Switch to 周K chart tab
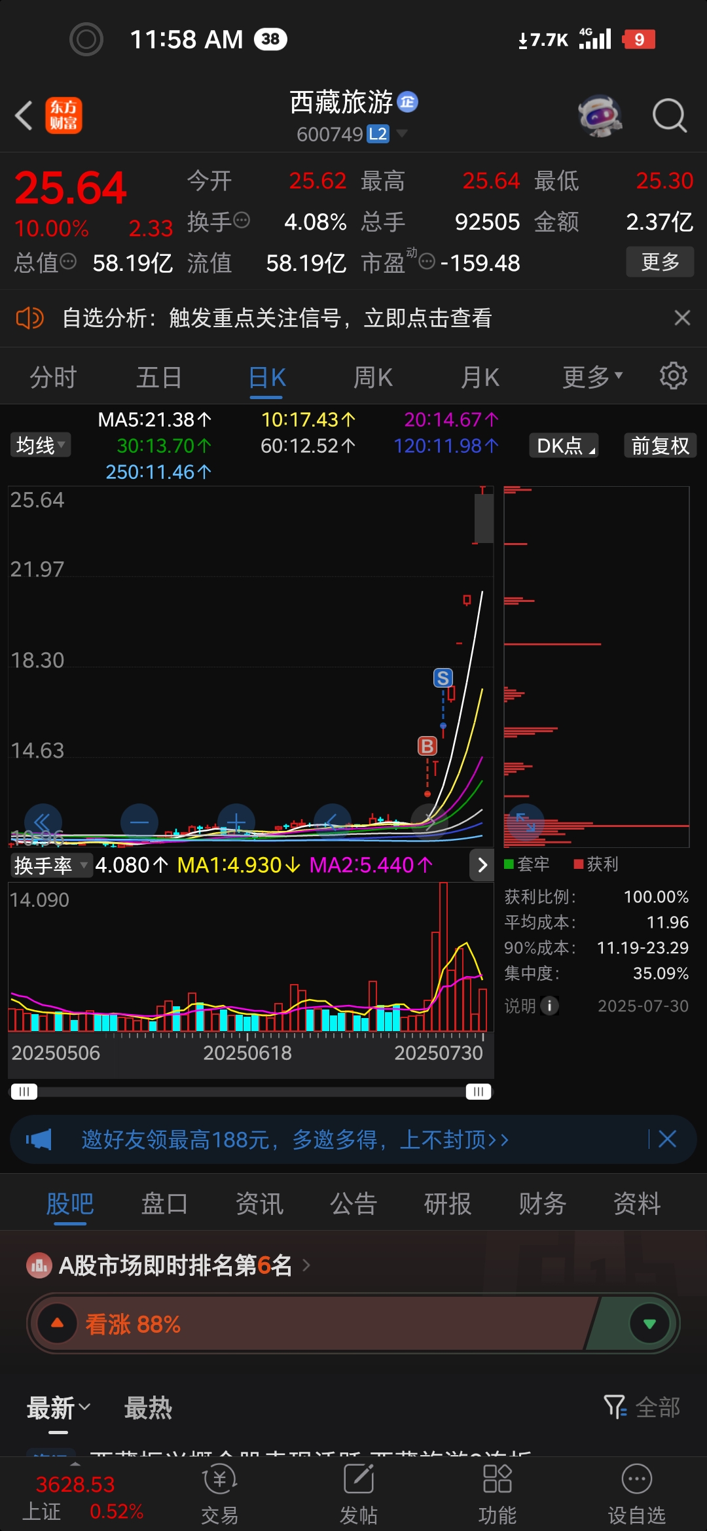 373,378
